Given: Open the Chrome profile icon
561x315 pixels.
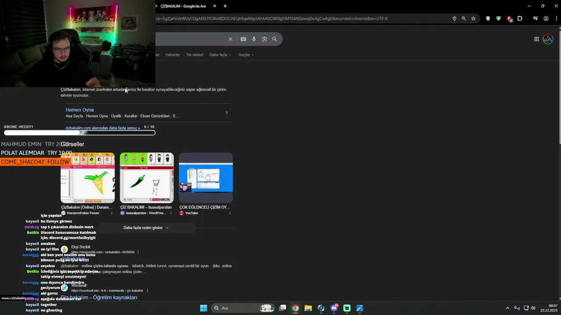Looking at the screenshot, I should (546, 18).
